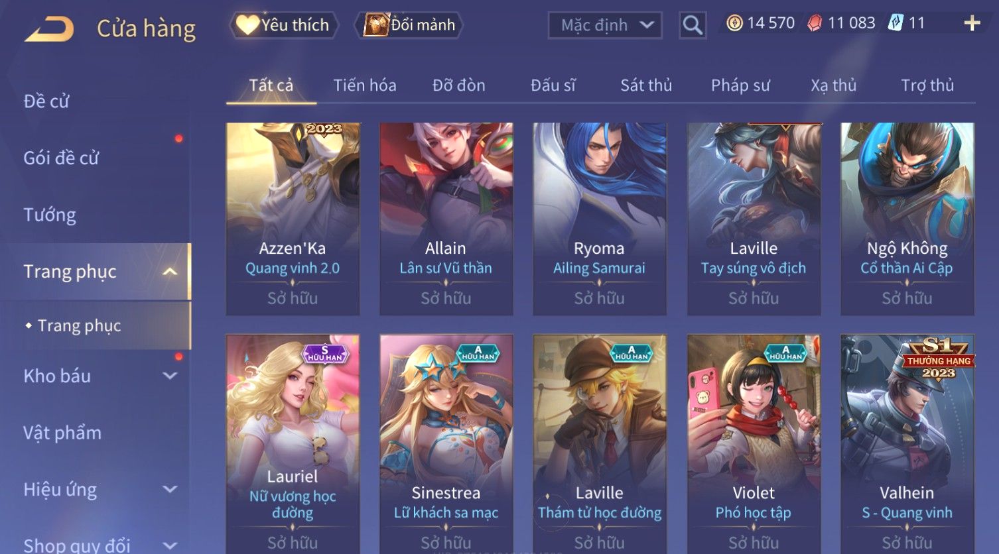
Task: Open Lauriel Nữ vương học đường skin card
Action: point(293,444)
